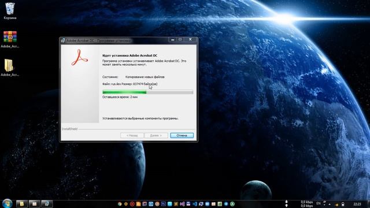
Task: Click the green circular icon at taskbar end
Action: tap(232, 204)
